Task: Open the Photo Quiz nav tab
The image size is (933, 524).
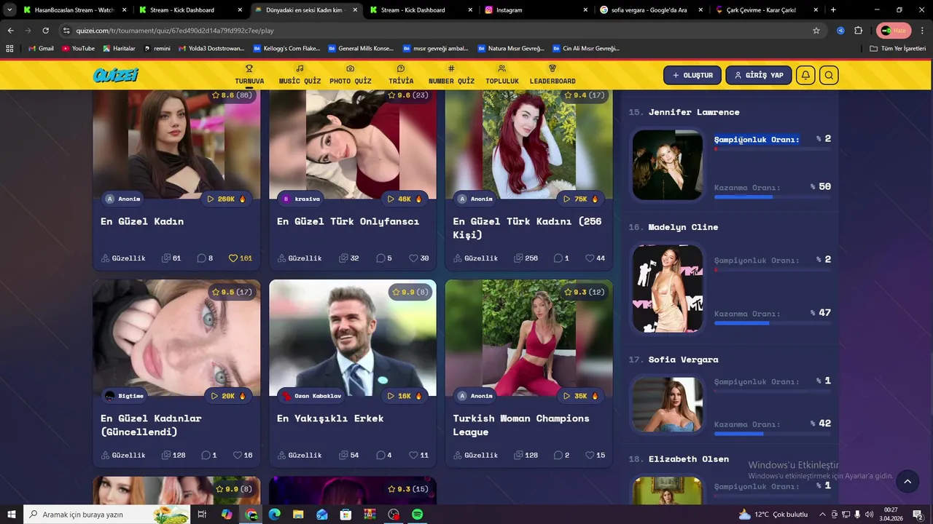Action: [x=350, y=75]
